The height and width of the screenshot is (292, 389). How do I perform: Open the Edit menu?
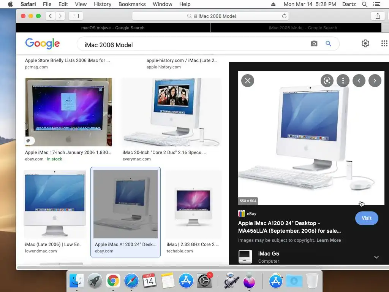(x=63, y=4)
